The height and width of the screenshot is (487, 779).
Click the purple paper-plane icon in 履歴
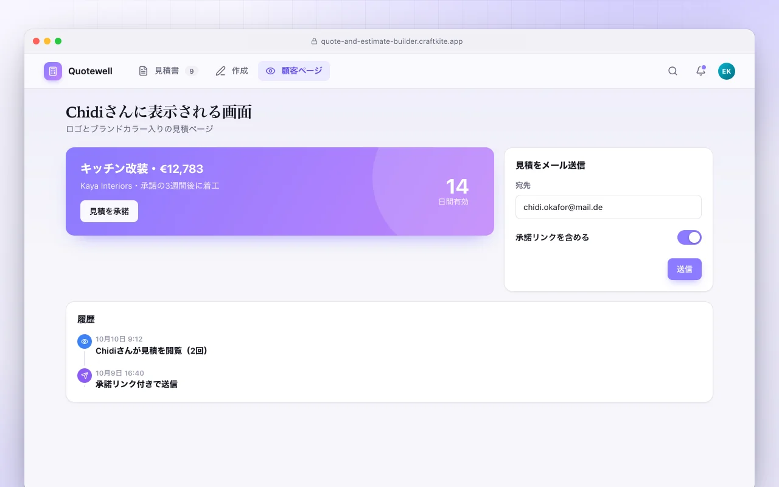coord(85,376)
